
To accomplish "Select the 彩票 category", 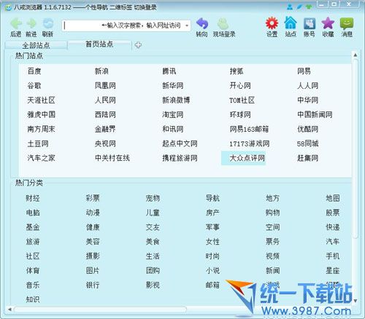I will pos(93,198).
